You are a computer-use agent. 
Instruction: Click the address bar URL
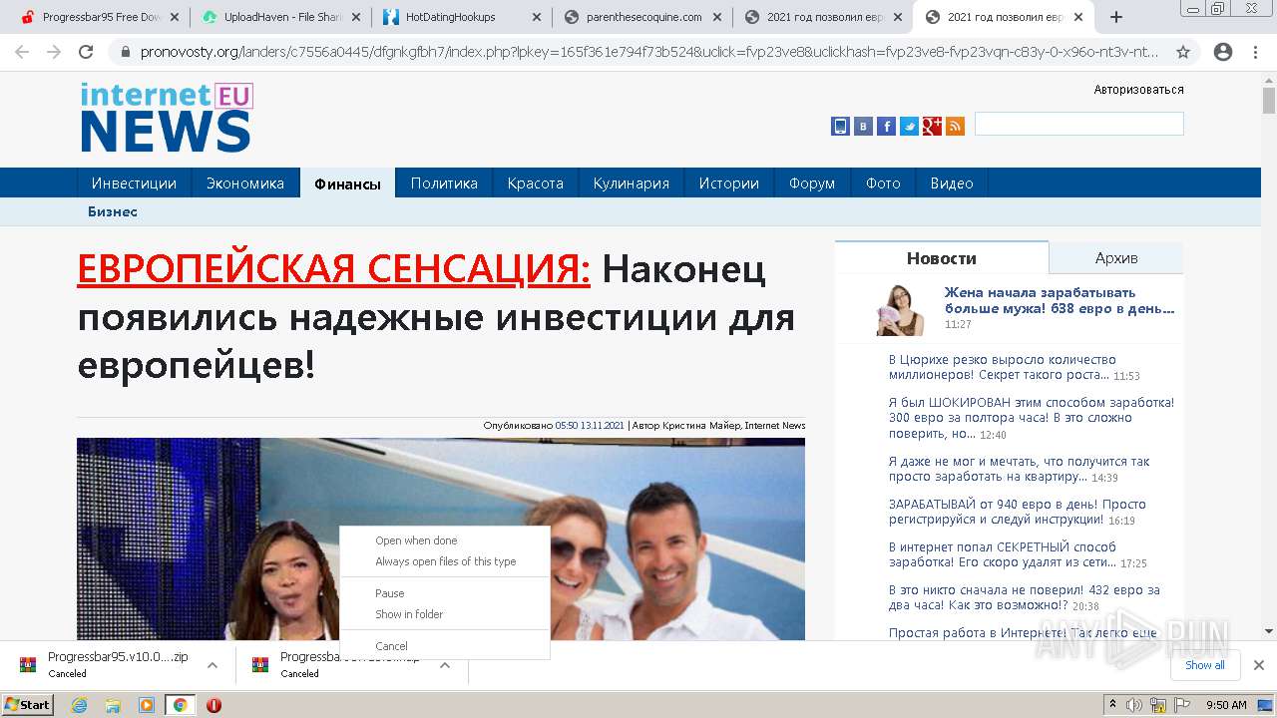click(648, 52)
